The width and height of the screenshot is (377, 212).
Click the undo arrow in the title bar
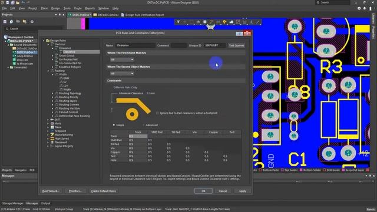point(23,2)
